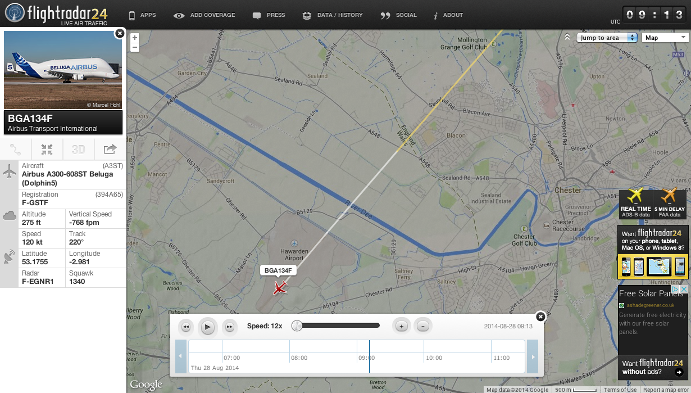Click the playback speed slider handle
This screenshot has width=691, height=393.
coord(297,326)
